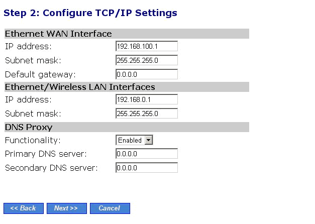
Task: Click the Step 2 Configure TCP/IP Settings title
Action: [90, 13]
